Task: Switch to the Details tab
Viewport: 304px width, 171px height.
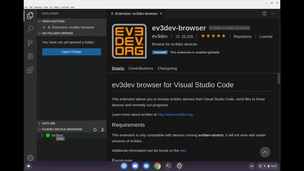Action: point(118,68)
